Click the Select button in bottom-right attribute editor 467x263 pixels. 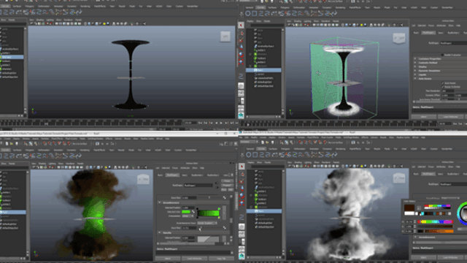tap(423, 257)
